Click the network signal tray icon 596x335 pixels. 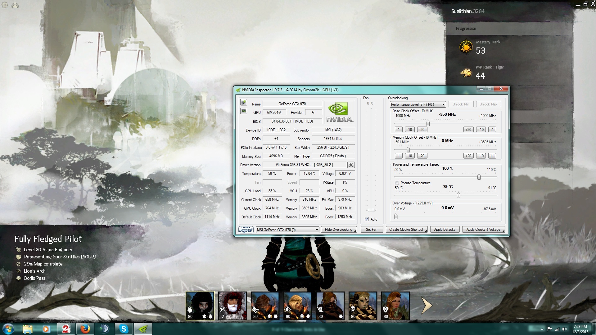pyautogui.click(x=557, y=329)
